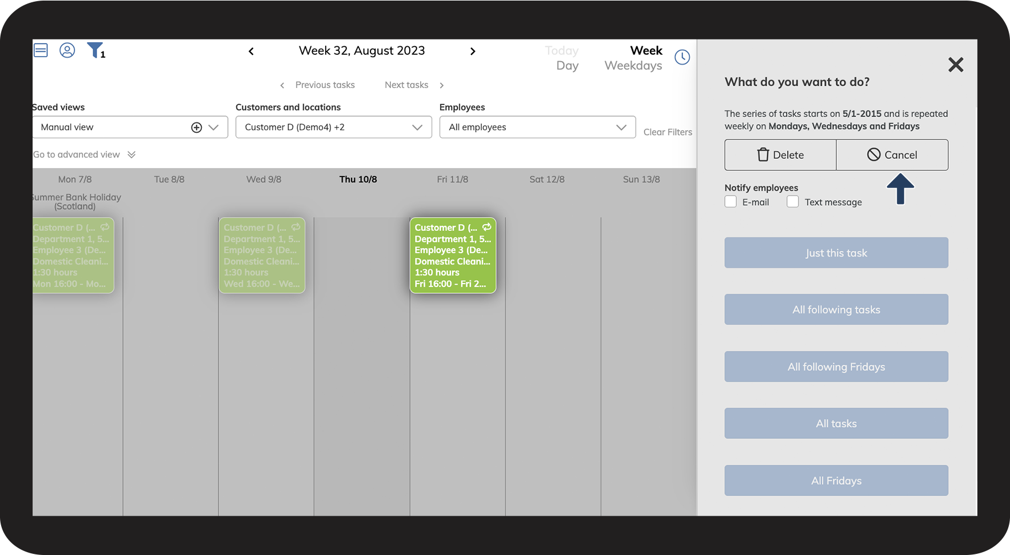Click the Cancel button
Viewport: 1010px width, 555px height.
click(x=892, y=155)
